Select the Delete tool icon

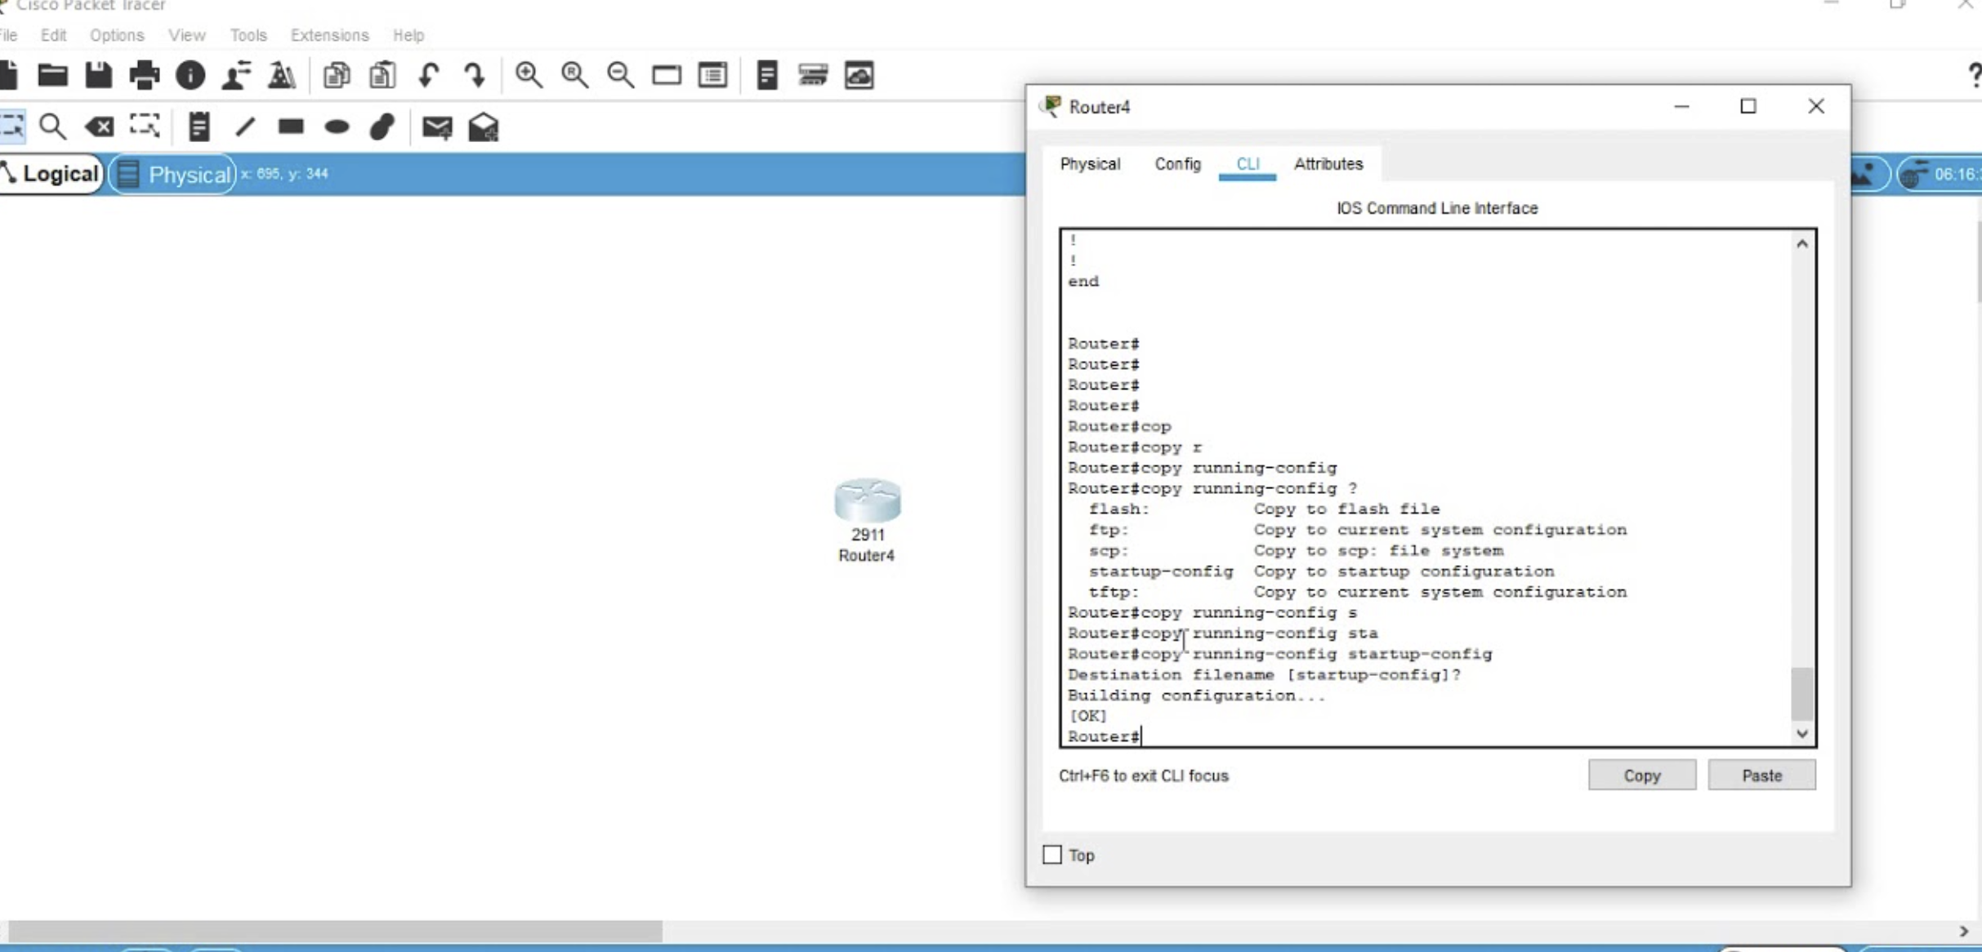point(100,127)
